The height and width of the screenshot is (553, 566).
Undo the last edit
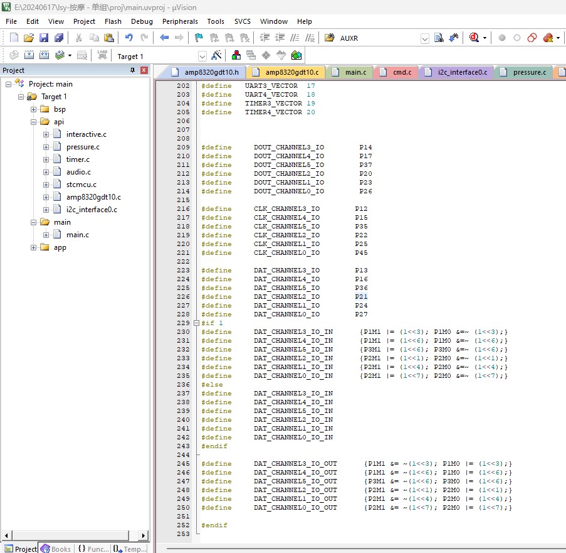coord(129,38)
